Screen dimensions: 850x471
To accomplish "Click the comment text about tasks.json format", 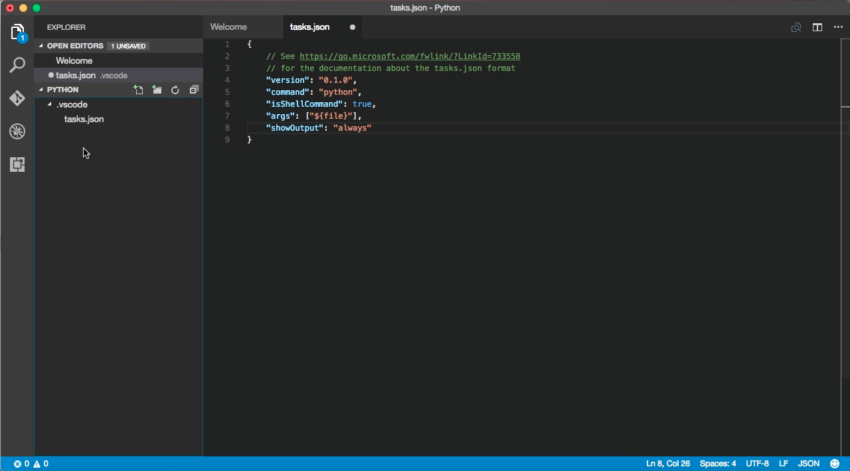I will (x=391, y=68).
